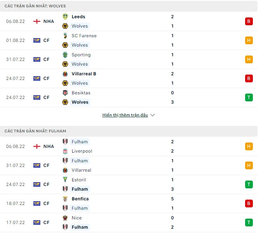The height and width of the screenshot is (233, 261).
Task: Click the SC Farense team crest
Action: click(65, 36)
